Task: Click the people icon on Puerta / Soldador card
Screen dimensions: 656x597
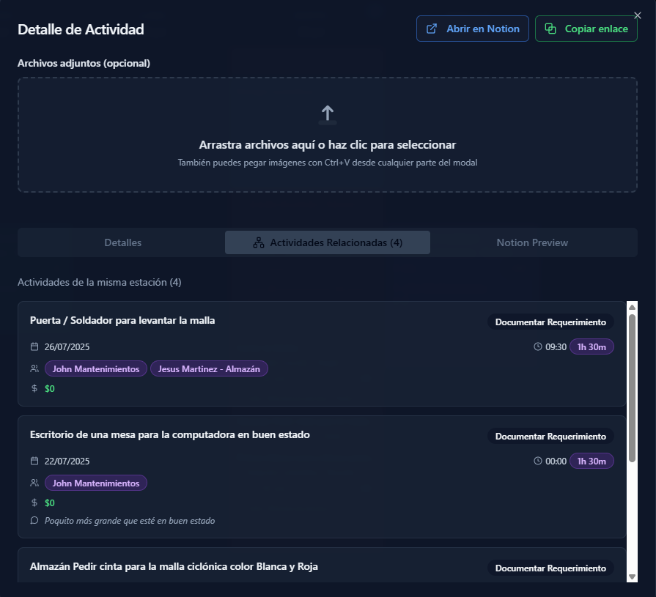Action: click(34, 368)
